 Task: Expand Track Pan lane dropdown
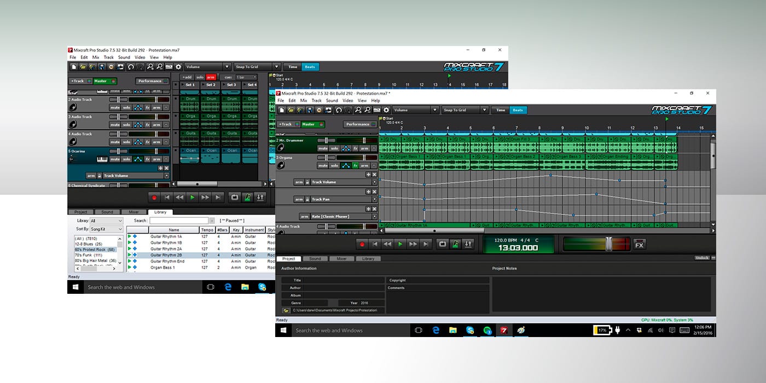[x=374, y=199]
